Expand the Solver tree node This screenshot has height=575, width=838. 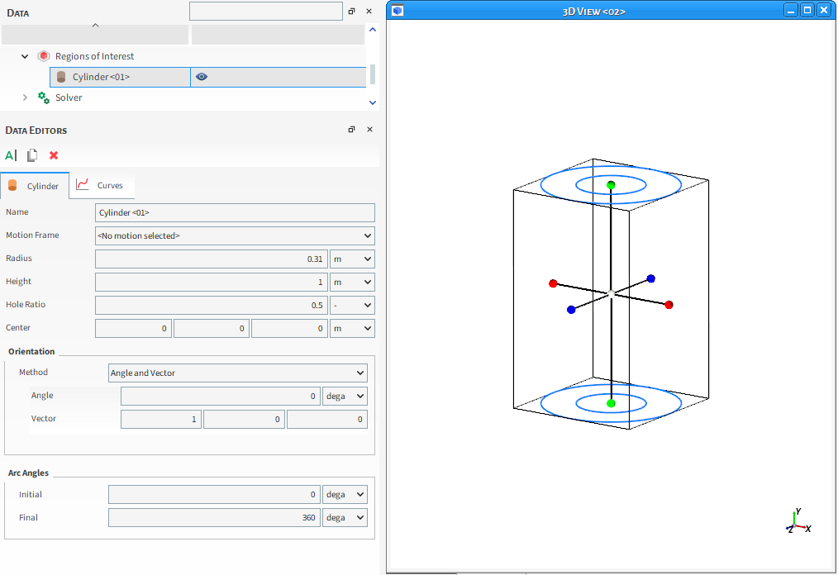tap(25, 97)
